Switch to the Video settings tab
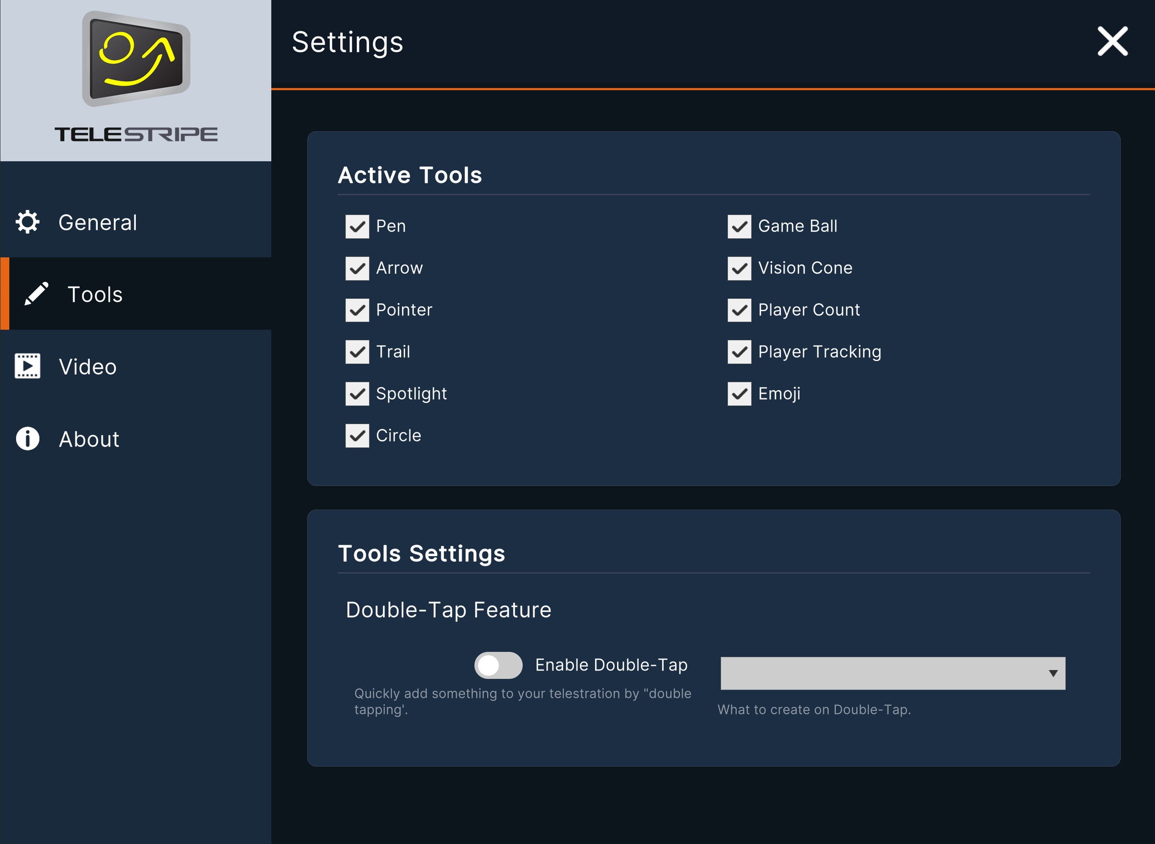This screenshot has height=844, width=1155. [x=87, y=367]
